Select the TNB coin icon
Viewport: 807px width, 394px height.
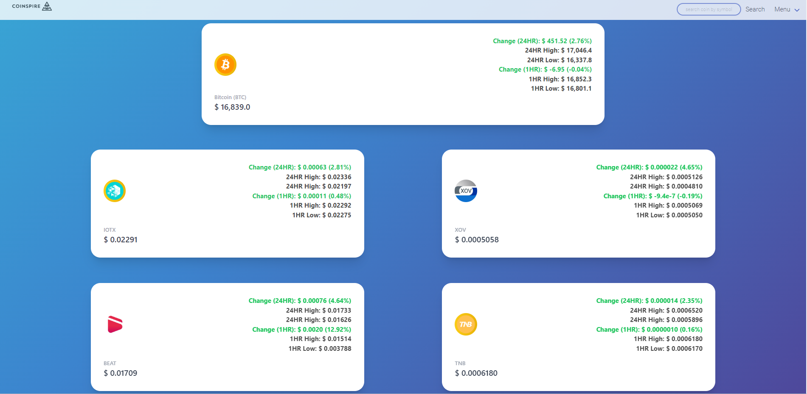466,325
